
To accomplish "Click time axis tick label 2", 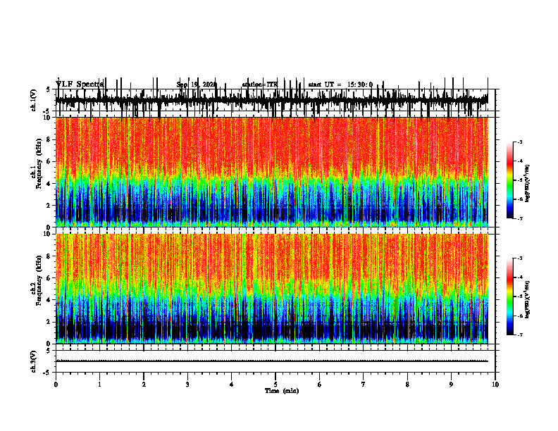I will [144, 385].
